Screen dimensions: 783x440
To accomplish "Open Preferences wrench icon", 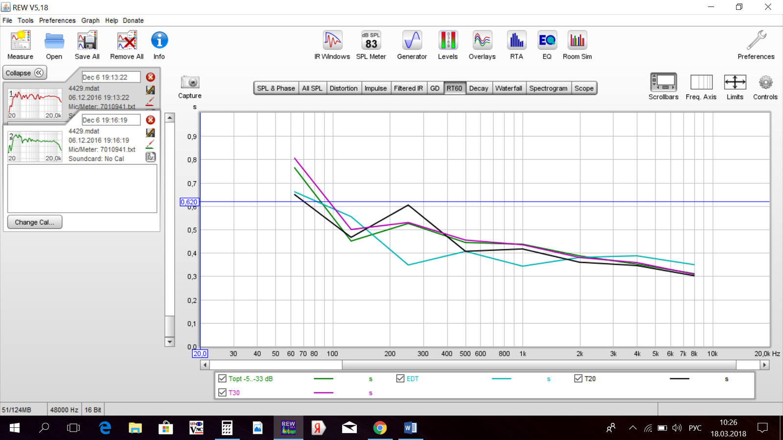I will [756, 45].
